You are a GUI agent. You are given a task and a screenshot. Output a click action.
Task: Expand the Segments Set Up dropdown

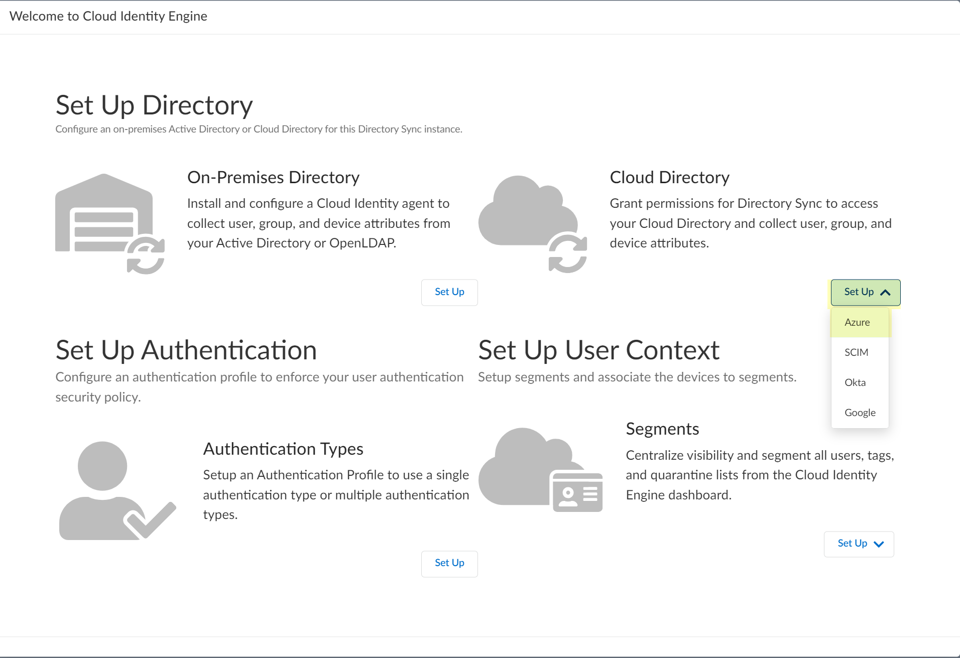[858, 544]
